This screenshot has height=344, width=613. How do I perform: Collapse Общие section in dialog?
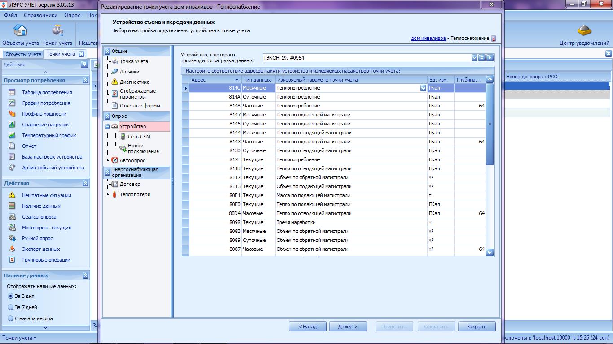coord(108,51)
